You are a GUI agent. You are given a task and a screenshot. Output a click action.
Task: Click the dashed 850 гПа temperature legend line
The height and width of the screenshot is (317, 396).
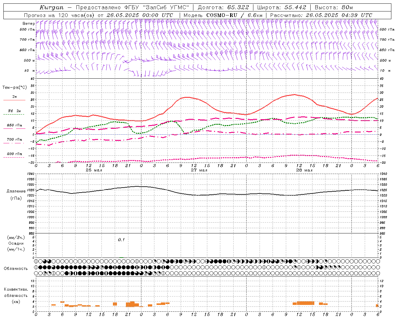tap(14, 128)
